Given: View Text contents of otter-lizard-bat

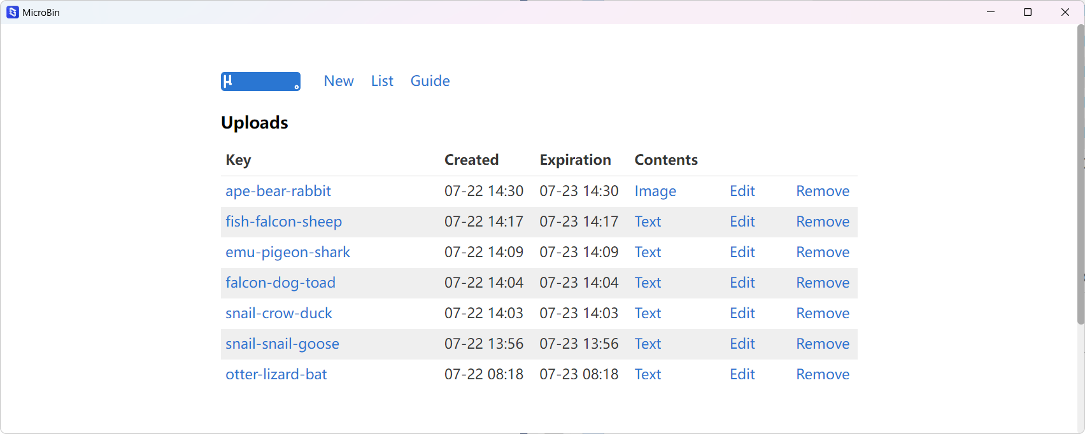Looking at the screenshot, I should [648, 374].
